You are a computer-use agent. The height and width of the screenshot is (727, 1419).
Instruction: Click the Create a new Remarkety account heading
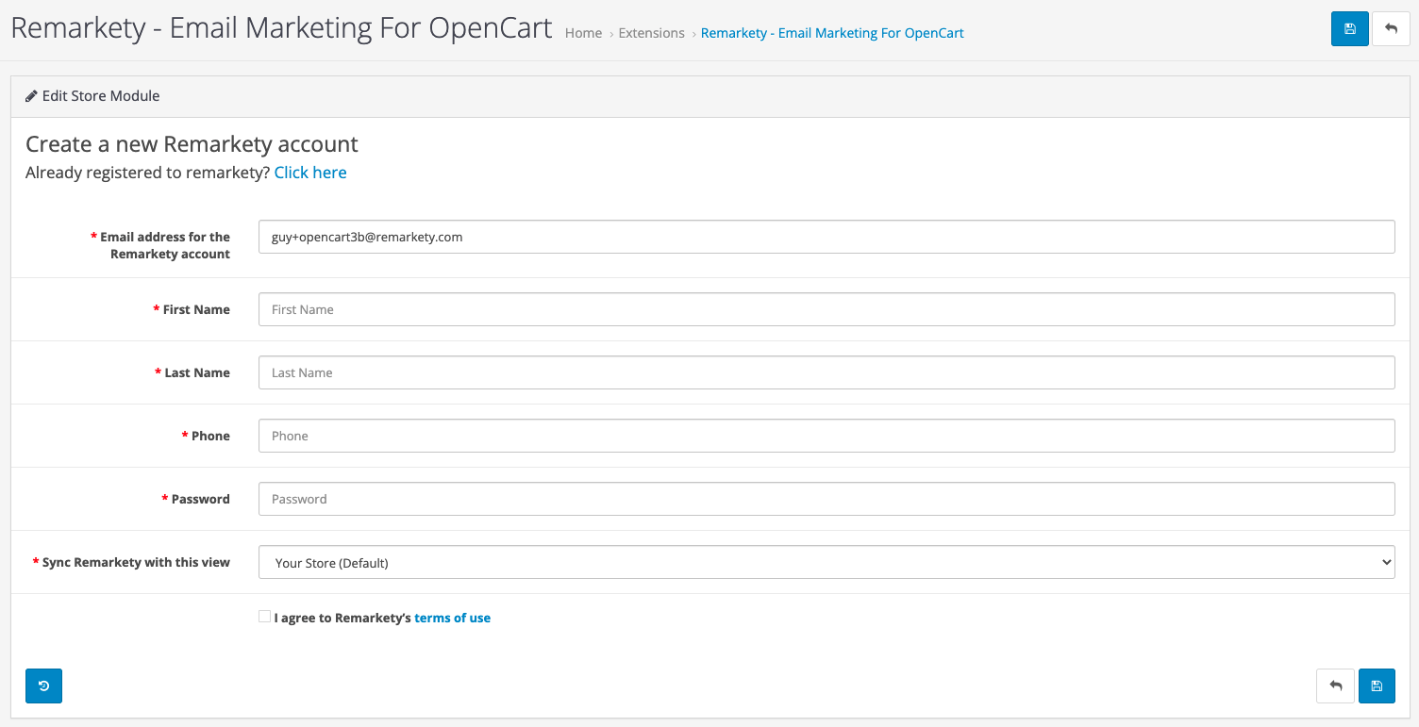(192, 144)
